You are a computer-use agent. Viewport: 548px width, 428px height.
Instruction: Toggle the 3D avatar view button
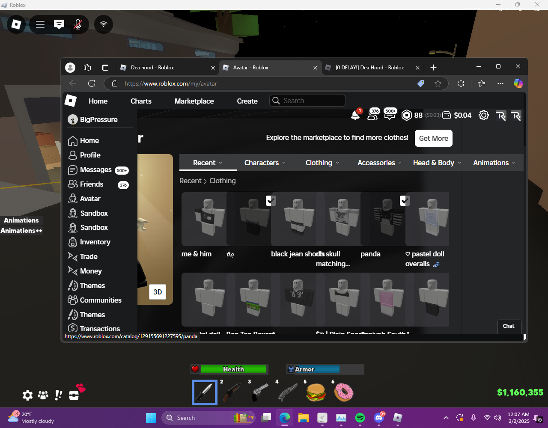point(158,292)
